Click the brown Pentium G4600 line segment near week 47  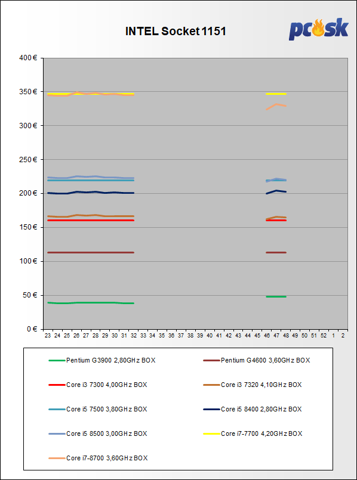pyautogui.click(x=276, y=253)
